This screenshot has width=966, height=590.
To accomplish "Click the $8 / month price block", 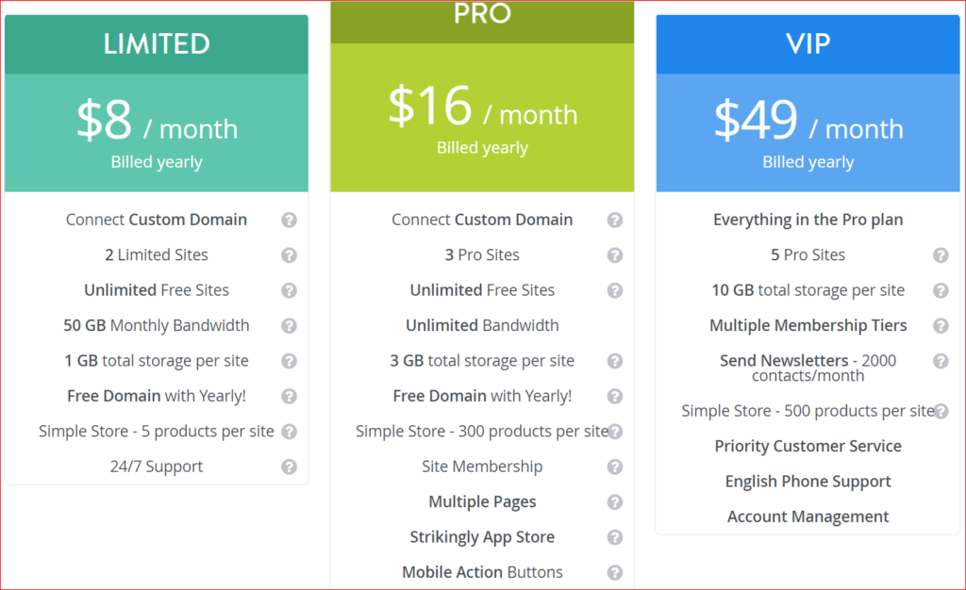I will coord(157,132).
